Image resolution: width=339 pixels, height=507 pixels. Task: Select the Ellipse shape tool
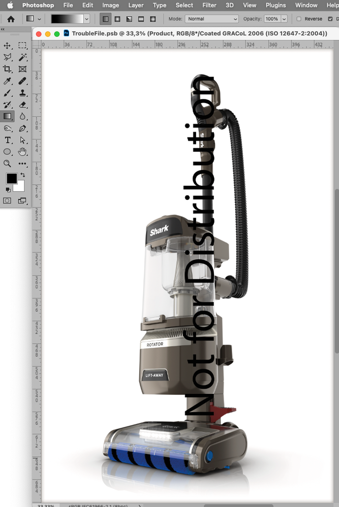click(7, 152)
